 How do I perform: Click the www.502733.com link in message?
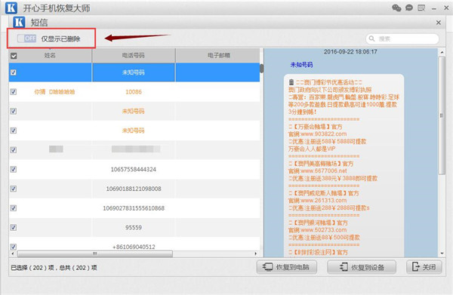coord(324,230)
